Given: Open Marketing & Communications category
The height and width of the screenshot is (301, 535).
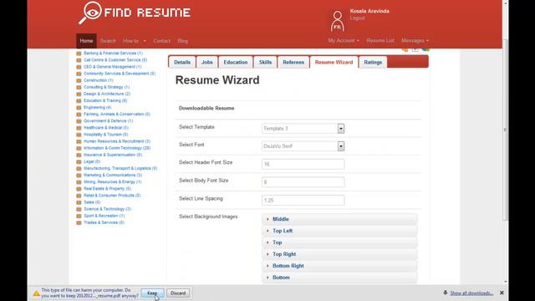Looking at the screenshot, I should click(113, 175).
